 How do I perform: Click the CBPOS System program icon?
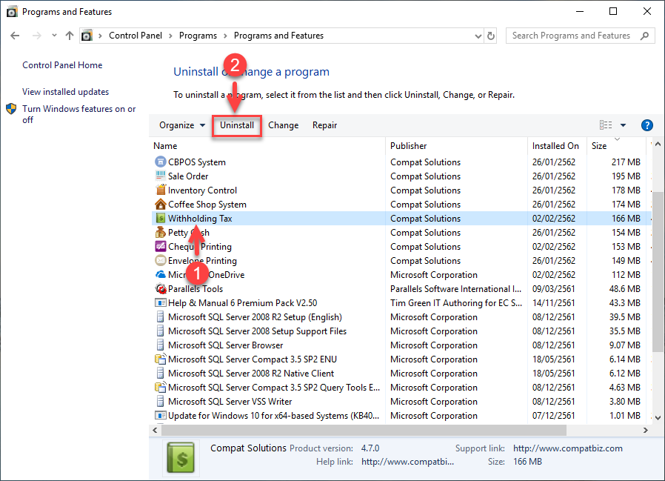[160, 162]
